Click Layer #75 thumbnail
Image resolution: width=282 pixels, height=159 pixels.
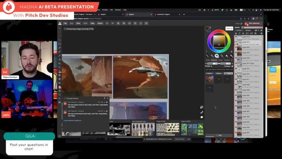click(239, 49)
